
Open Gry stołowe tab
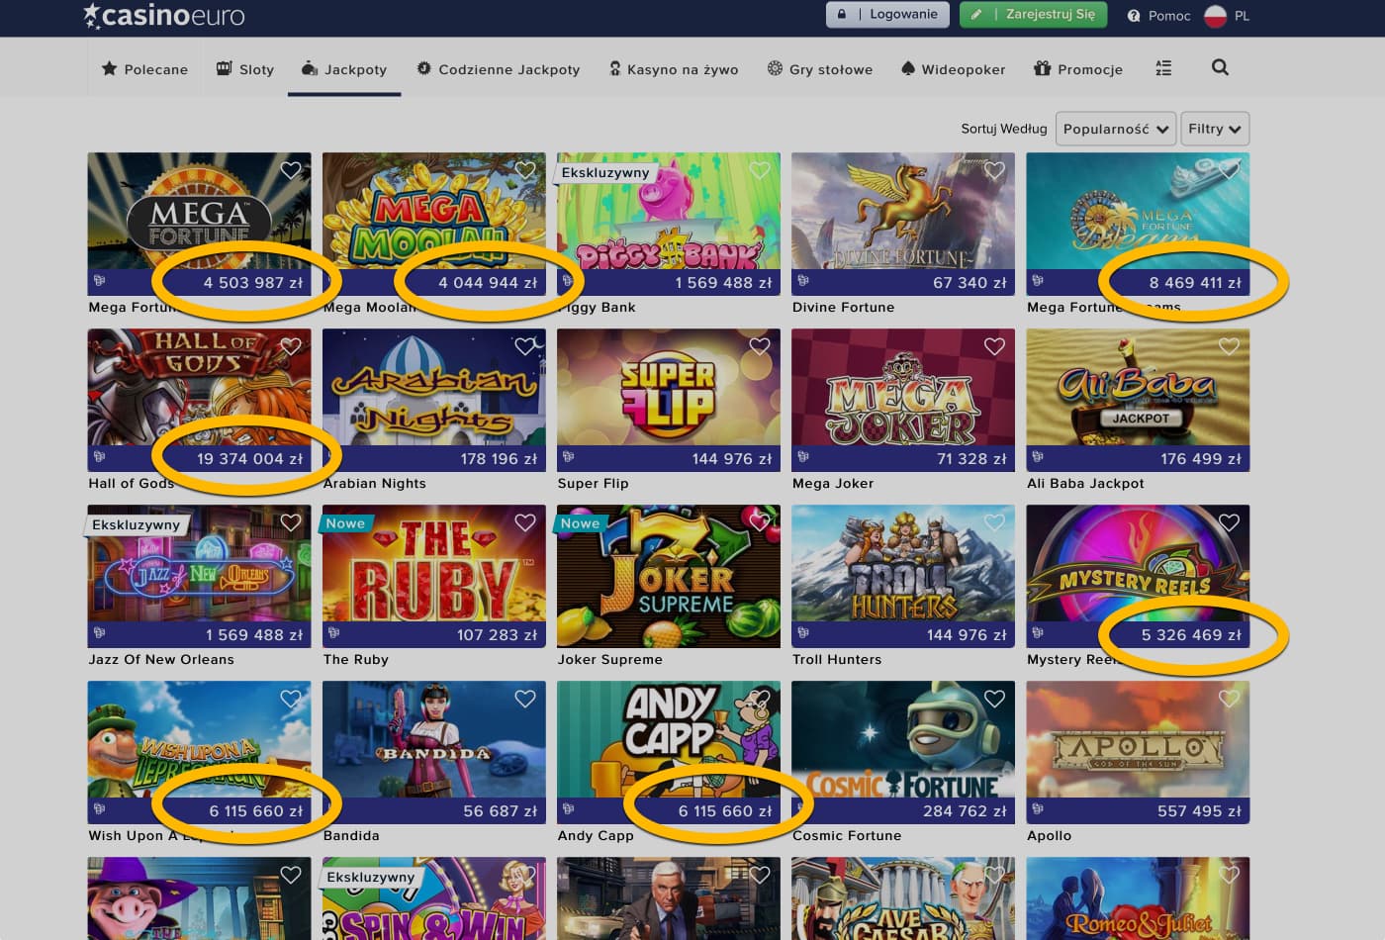[820, 69]
